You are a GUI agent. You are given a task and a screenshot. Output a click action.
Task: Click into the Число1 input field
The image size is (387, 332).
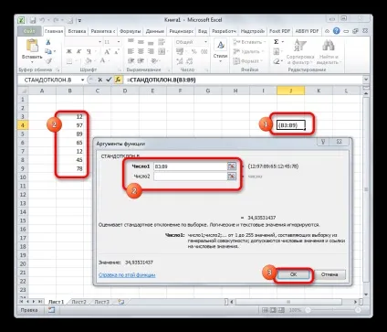click(191, 166)
